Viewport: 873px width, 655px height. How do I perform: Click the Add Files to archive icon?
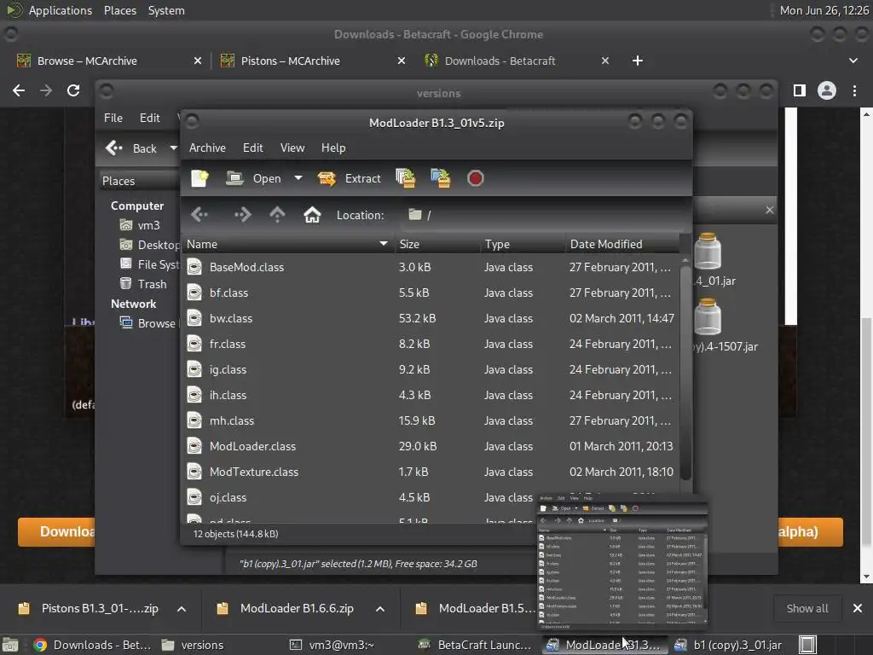tap(405, 178)
